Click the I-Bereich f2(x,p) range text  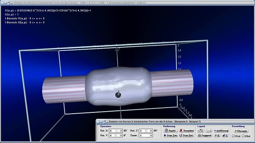pos(25,23)
